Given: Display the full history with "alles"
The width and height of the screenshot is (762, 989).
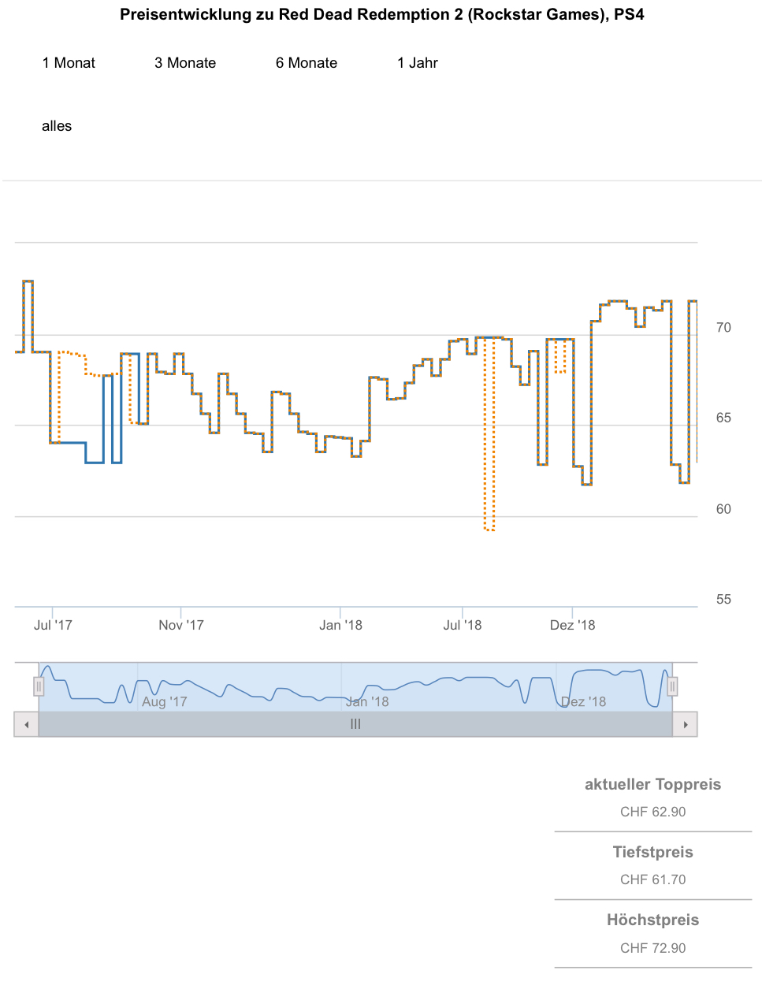Looking at the screenshot, I should pos(57,126).
